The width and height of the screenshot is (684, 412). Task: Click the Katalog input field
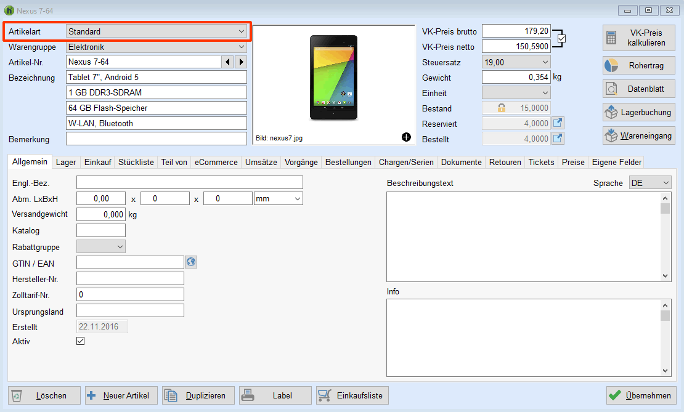101,230
